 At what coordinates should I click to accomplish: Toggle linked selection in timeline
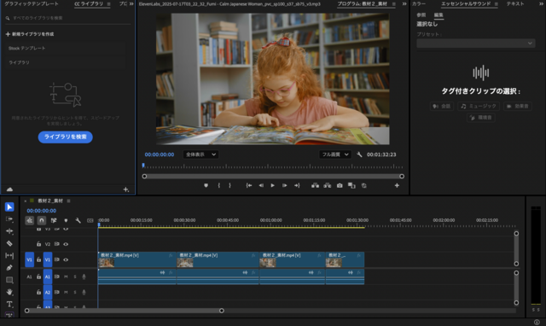54,220
